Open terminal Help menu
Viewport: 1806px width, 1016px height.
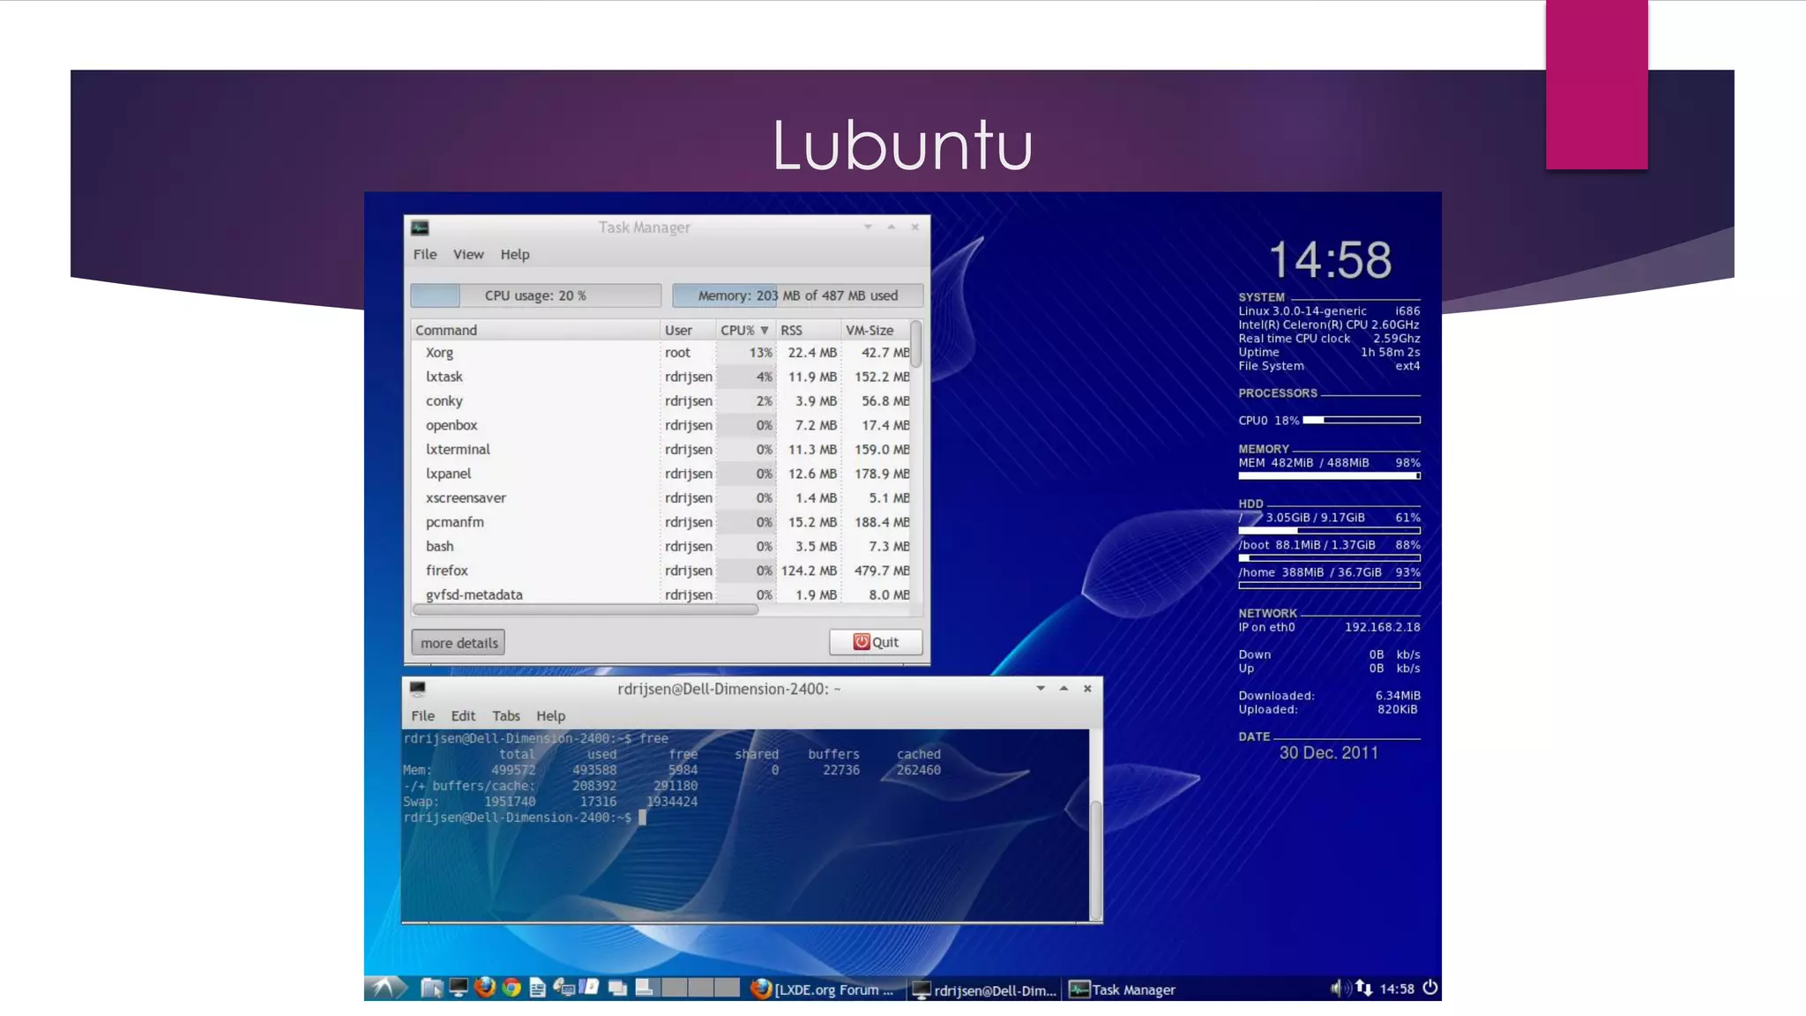pyautogui.click(x=551, y=716)
